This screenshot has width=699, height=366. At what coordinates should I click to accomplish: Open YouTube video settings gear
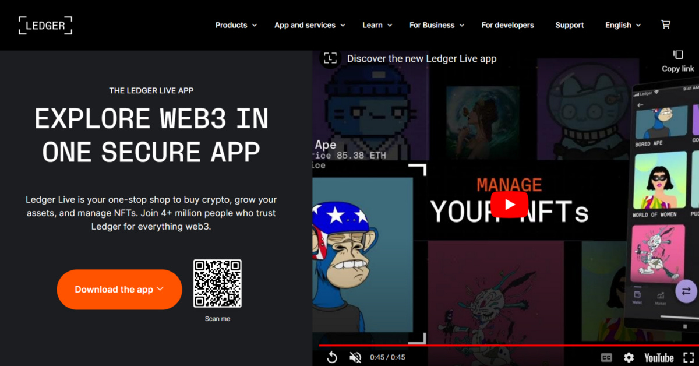tap(629, 358)
